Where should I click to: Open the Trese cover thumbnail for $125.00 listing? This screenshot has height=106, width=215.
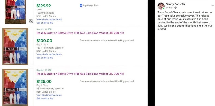point(15,87)
